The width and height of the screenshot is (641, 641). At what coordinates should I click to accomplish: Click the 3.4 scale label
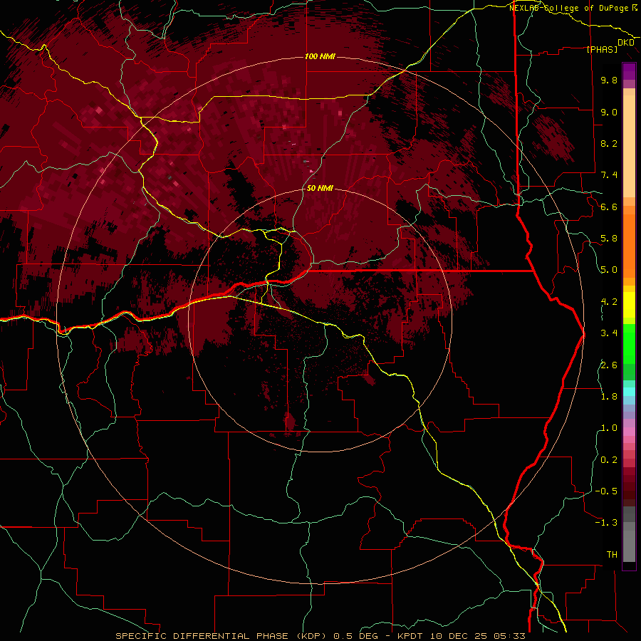pyautogui.click(x=609, y=333)
